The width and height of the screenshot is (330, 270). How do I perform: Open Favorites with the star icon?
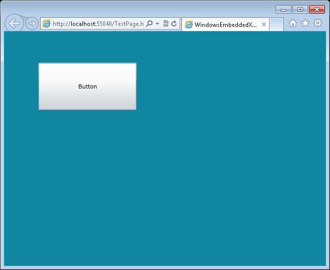[x=305, y=23]
